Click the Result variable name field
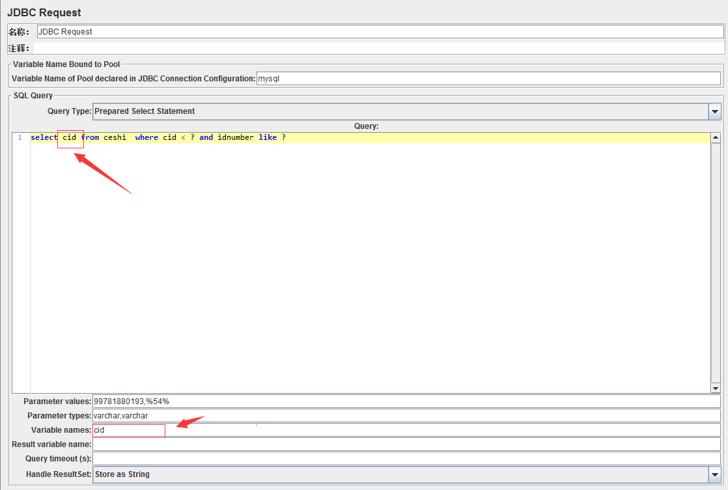 (407, 444)
